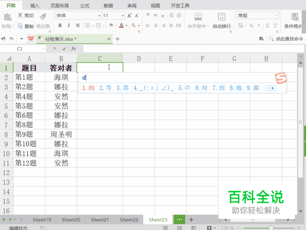Switch to the 插入 ribbon tab
The height and width of the screenshot is (230, 306).
(35, 5)
